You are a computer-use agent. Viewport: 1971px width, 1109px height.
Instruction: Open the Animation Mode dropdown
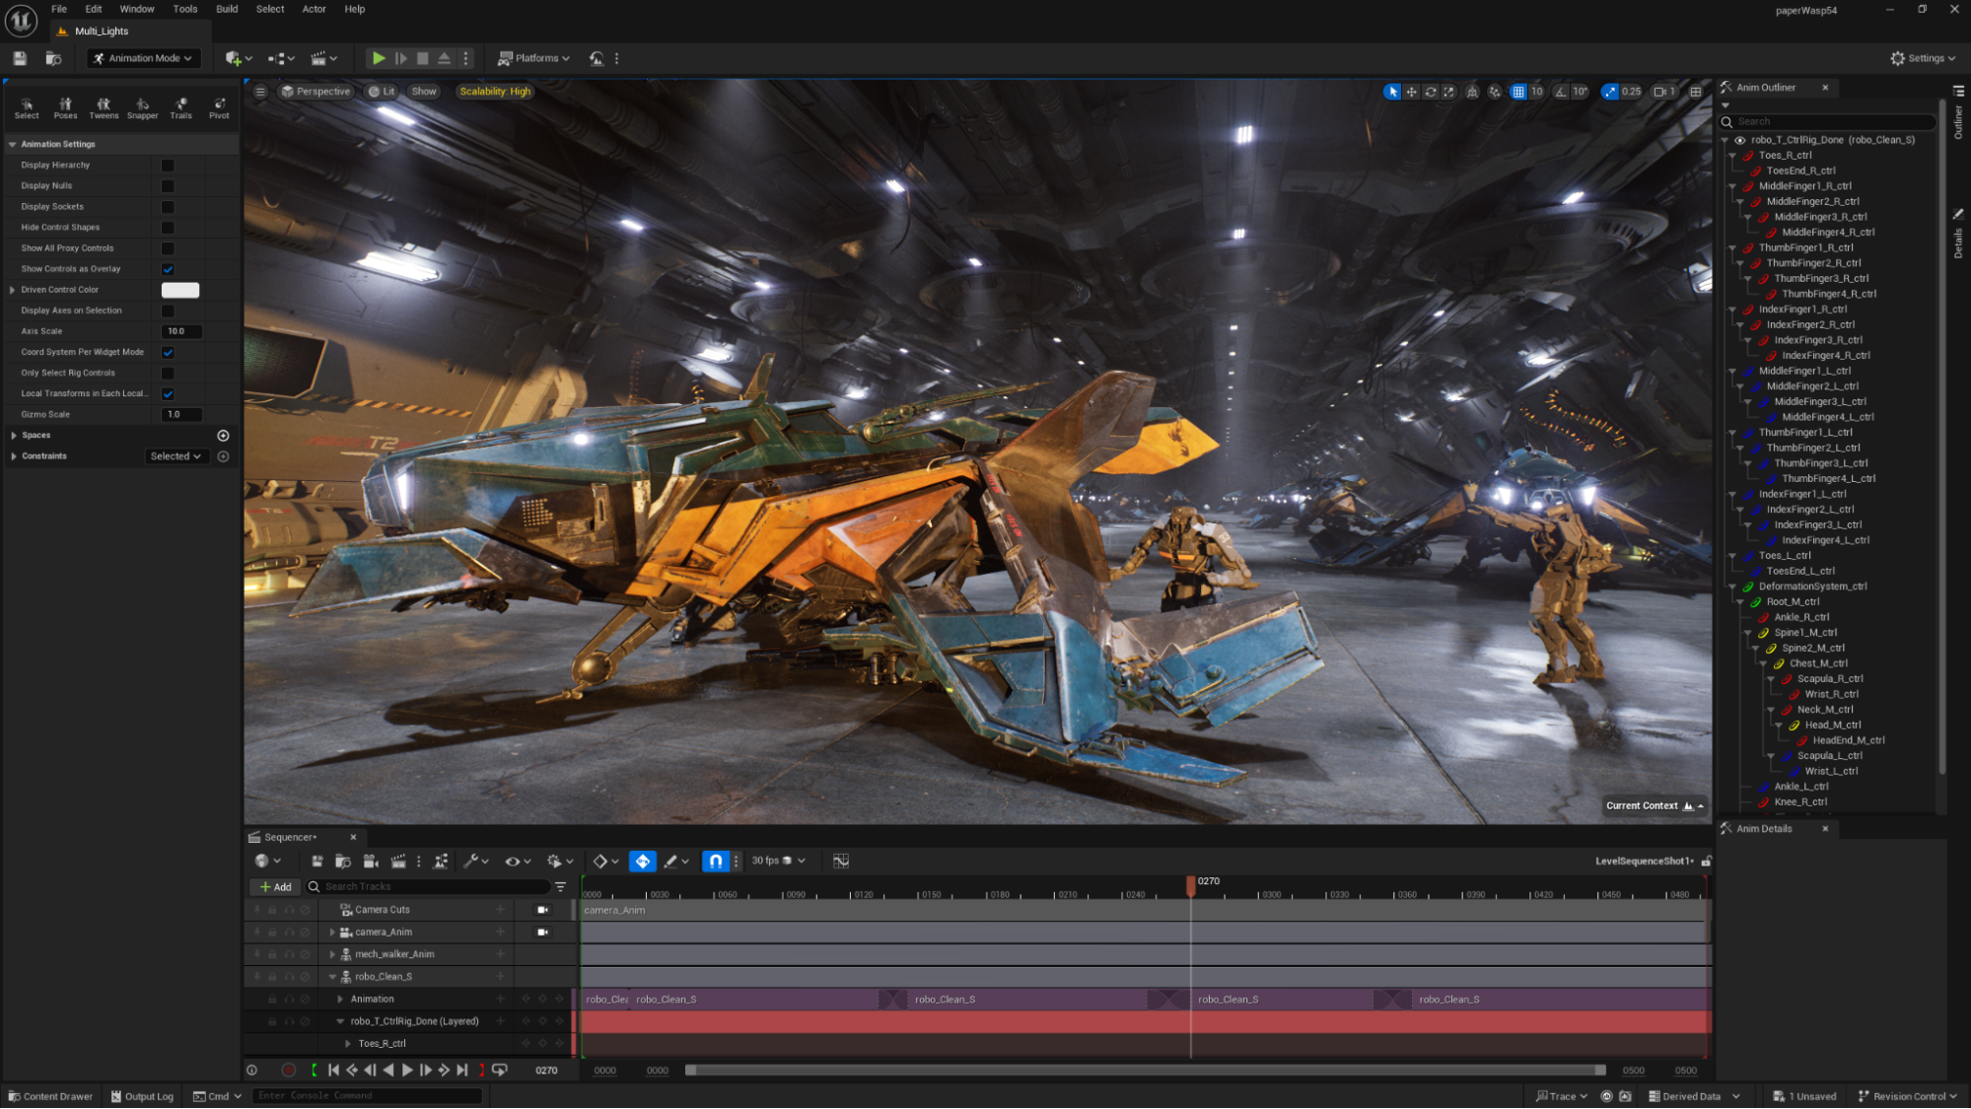144,58
